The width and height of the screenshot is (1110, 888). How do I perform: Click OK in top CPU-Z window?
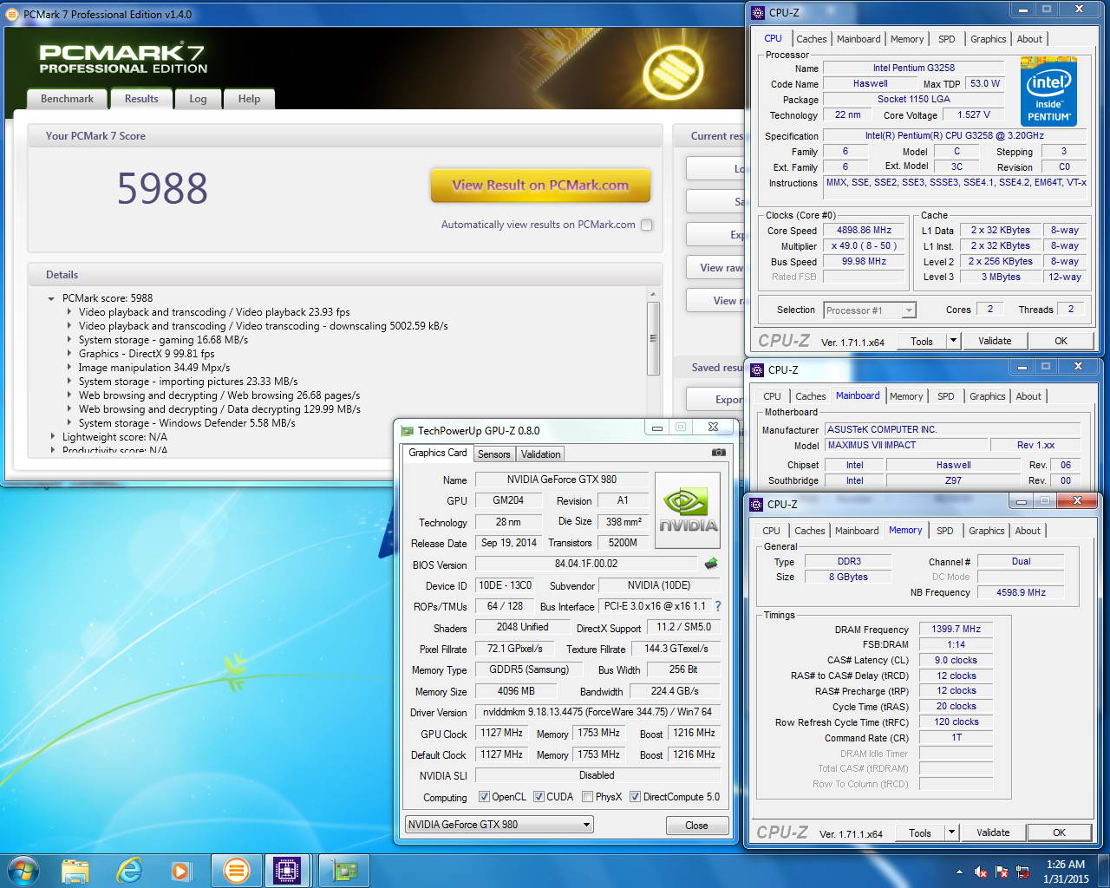tap(1061, 341)
